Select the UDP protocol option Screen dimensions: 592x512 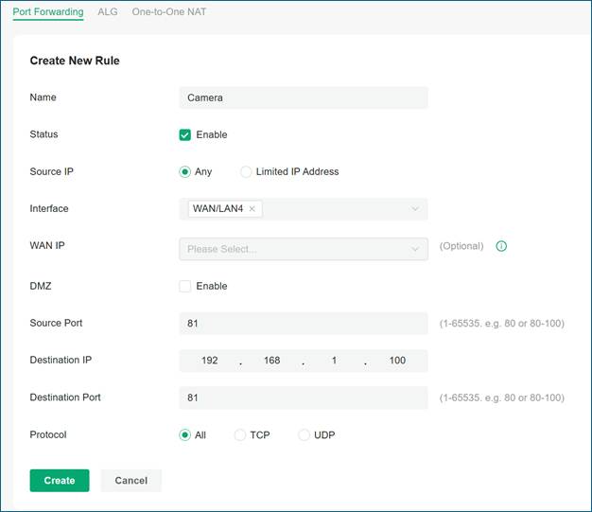304,435
